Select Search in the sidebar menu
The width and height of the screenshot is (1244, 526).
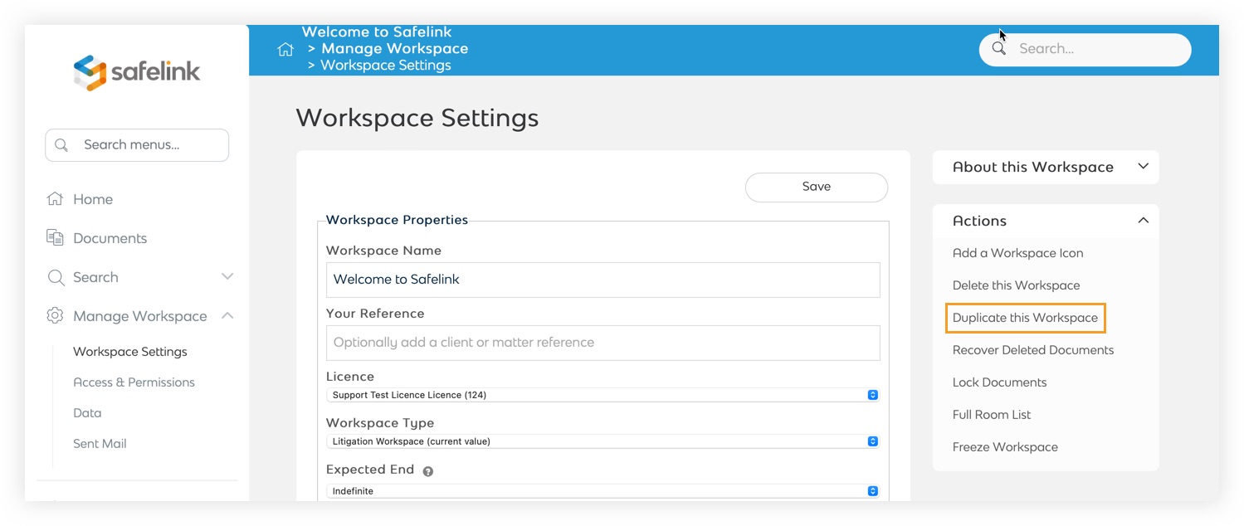[x=95, y=277]
